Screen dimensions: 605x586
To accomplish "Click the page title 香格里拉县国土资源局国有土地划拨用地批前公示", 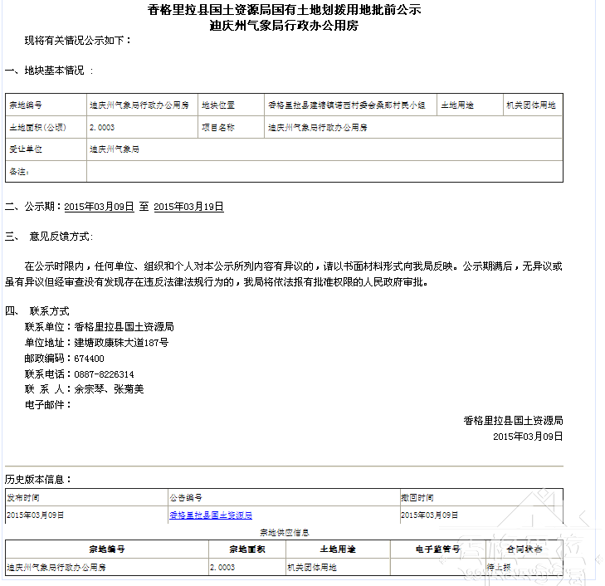I will point(285,10).
